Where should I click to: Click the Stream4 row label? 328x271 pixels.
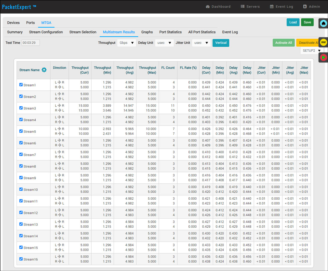click(x=30, y=120)
